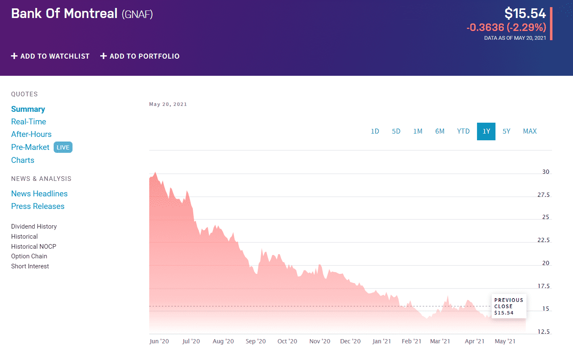This screenshot has width=573, height=363.
Task: Open Press Releases
Action: tap(38, 206)
